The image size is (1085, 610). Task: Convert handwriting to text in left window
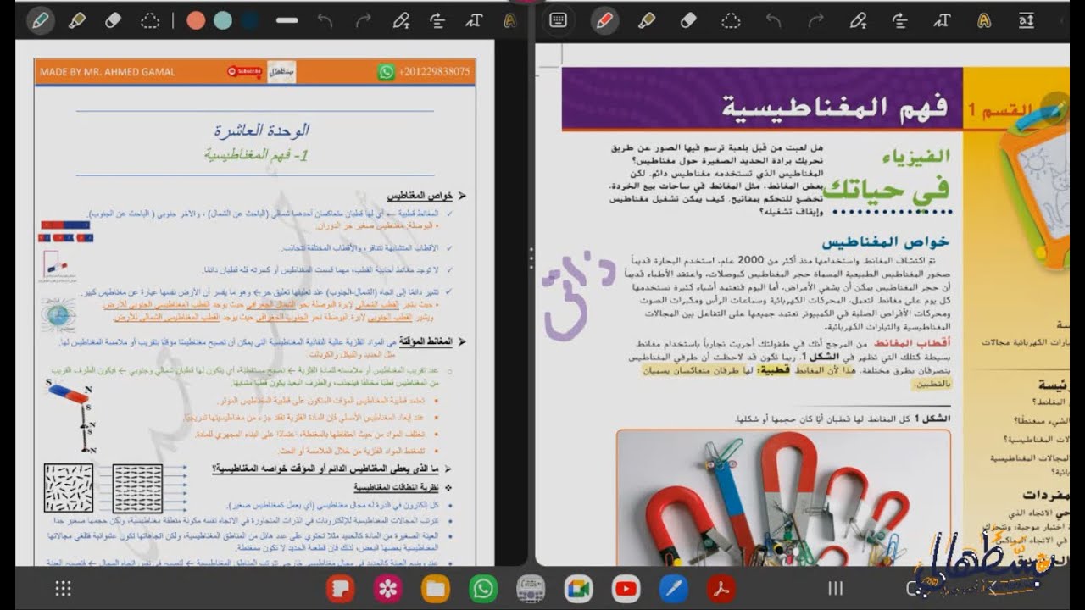pyautogui.click(x=474, y=20)
